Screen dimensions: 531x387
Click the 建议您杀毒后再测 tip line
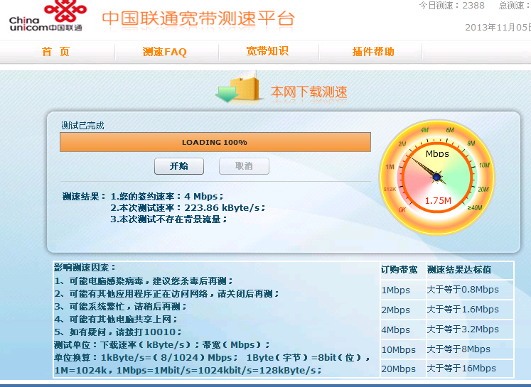coord(144,280)
